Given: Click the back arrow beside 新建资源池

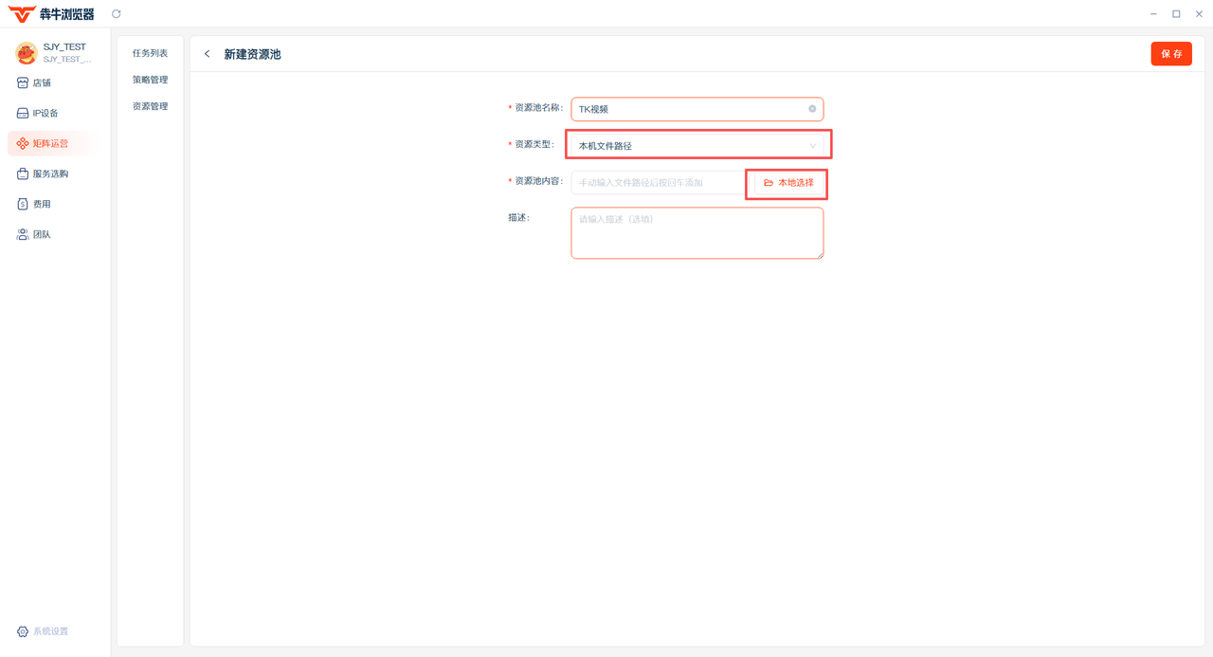Looking at the screenshot, I should 208,54.
